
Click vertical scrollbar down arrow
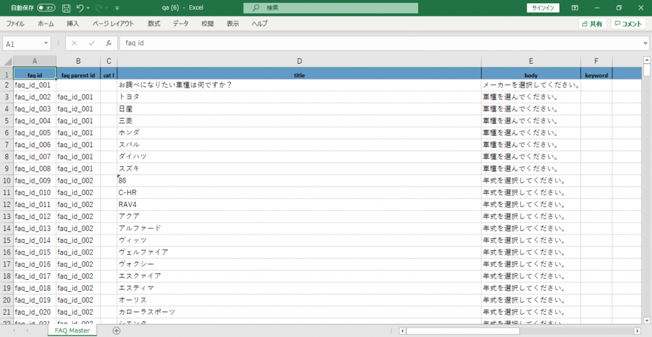pos(647,320)
